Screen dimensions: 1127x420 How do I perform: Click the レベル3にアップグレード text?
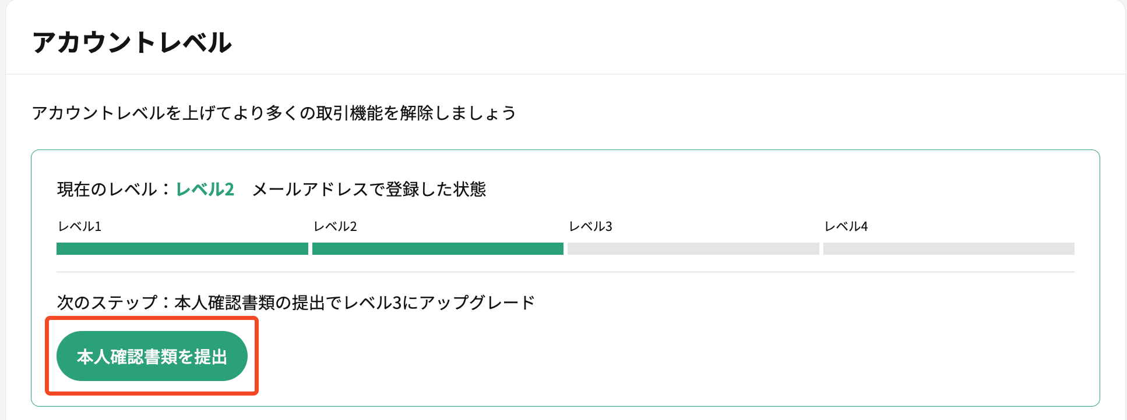[440, 302]
